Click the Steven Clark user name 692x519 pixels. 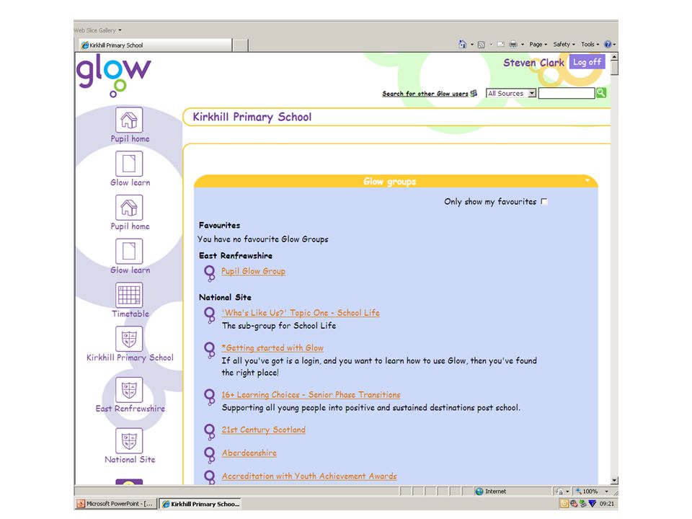(533, 63)
